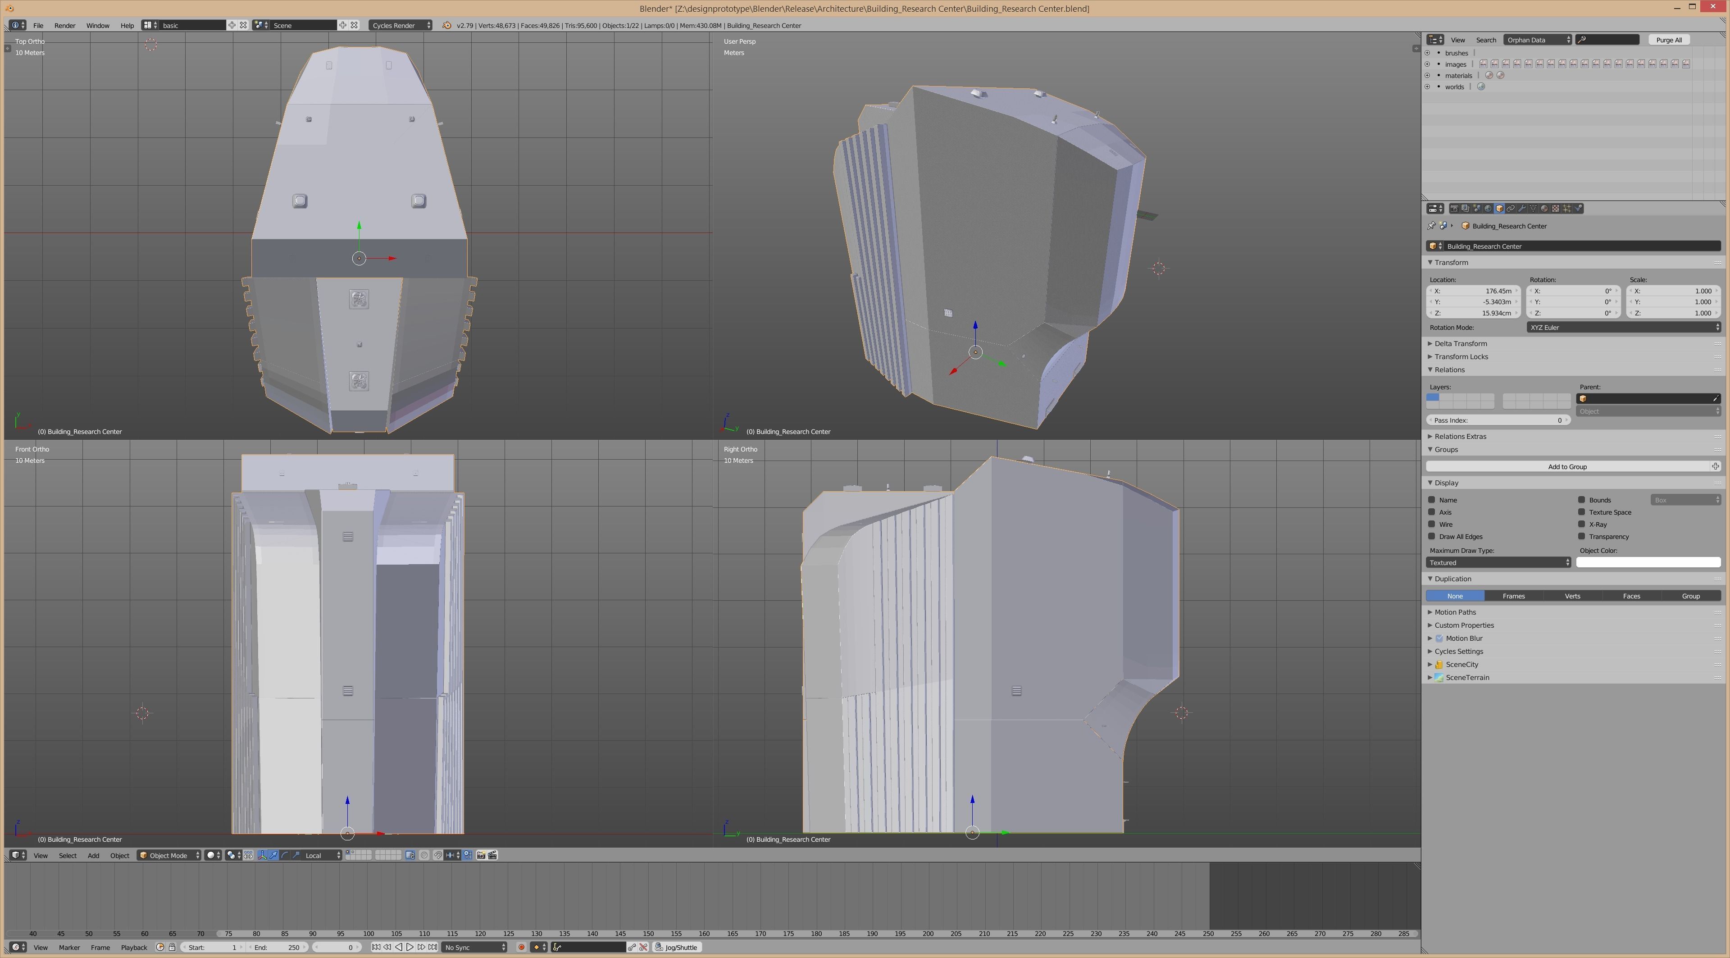This screenshot has height=958, width=1730.
Task: Open the timeline Marker menu
Action: (x=69, y=947)
